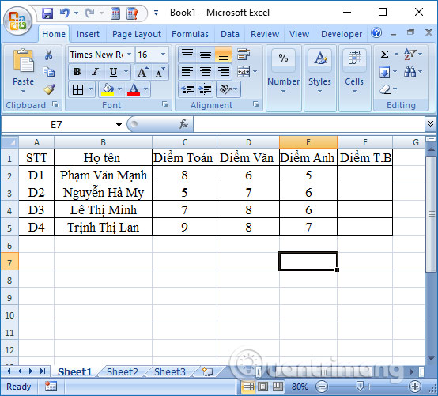Toggle Bold formatting
The height and width of the screenshot is (396, 438).
pyautogui.click(x=77, y=72)
